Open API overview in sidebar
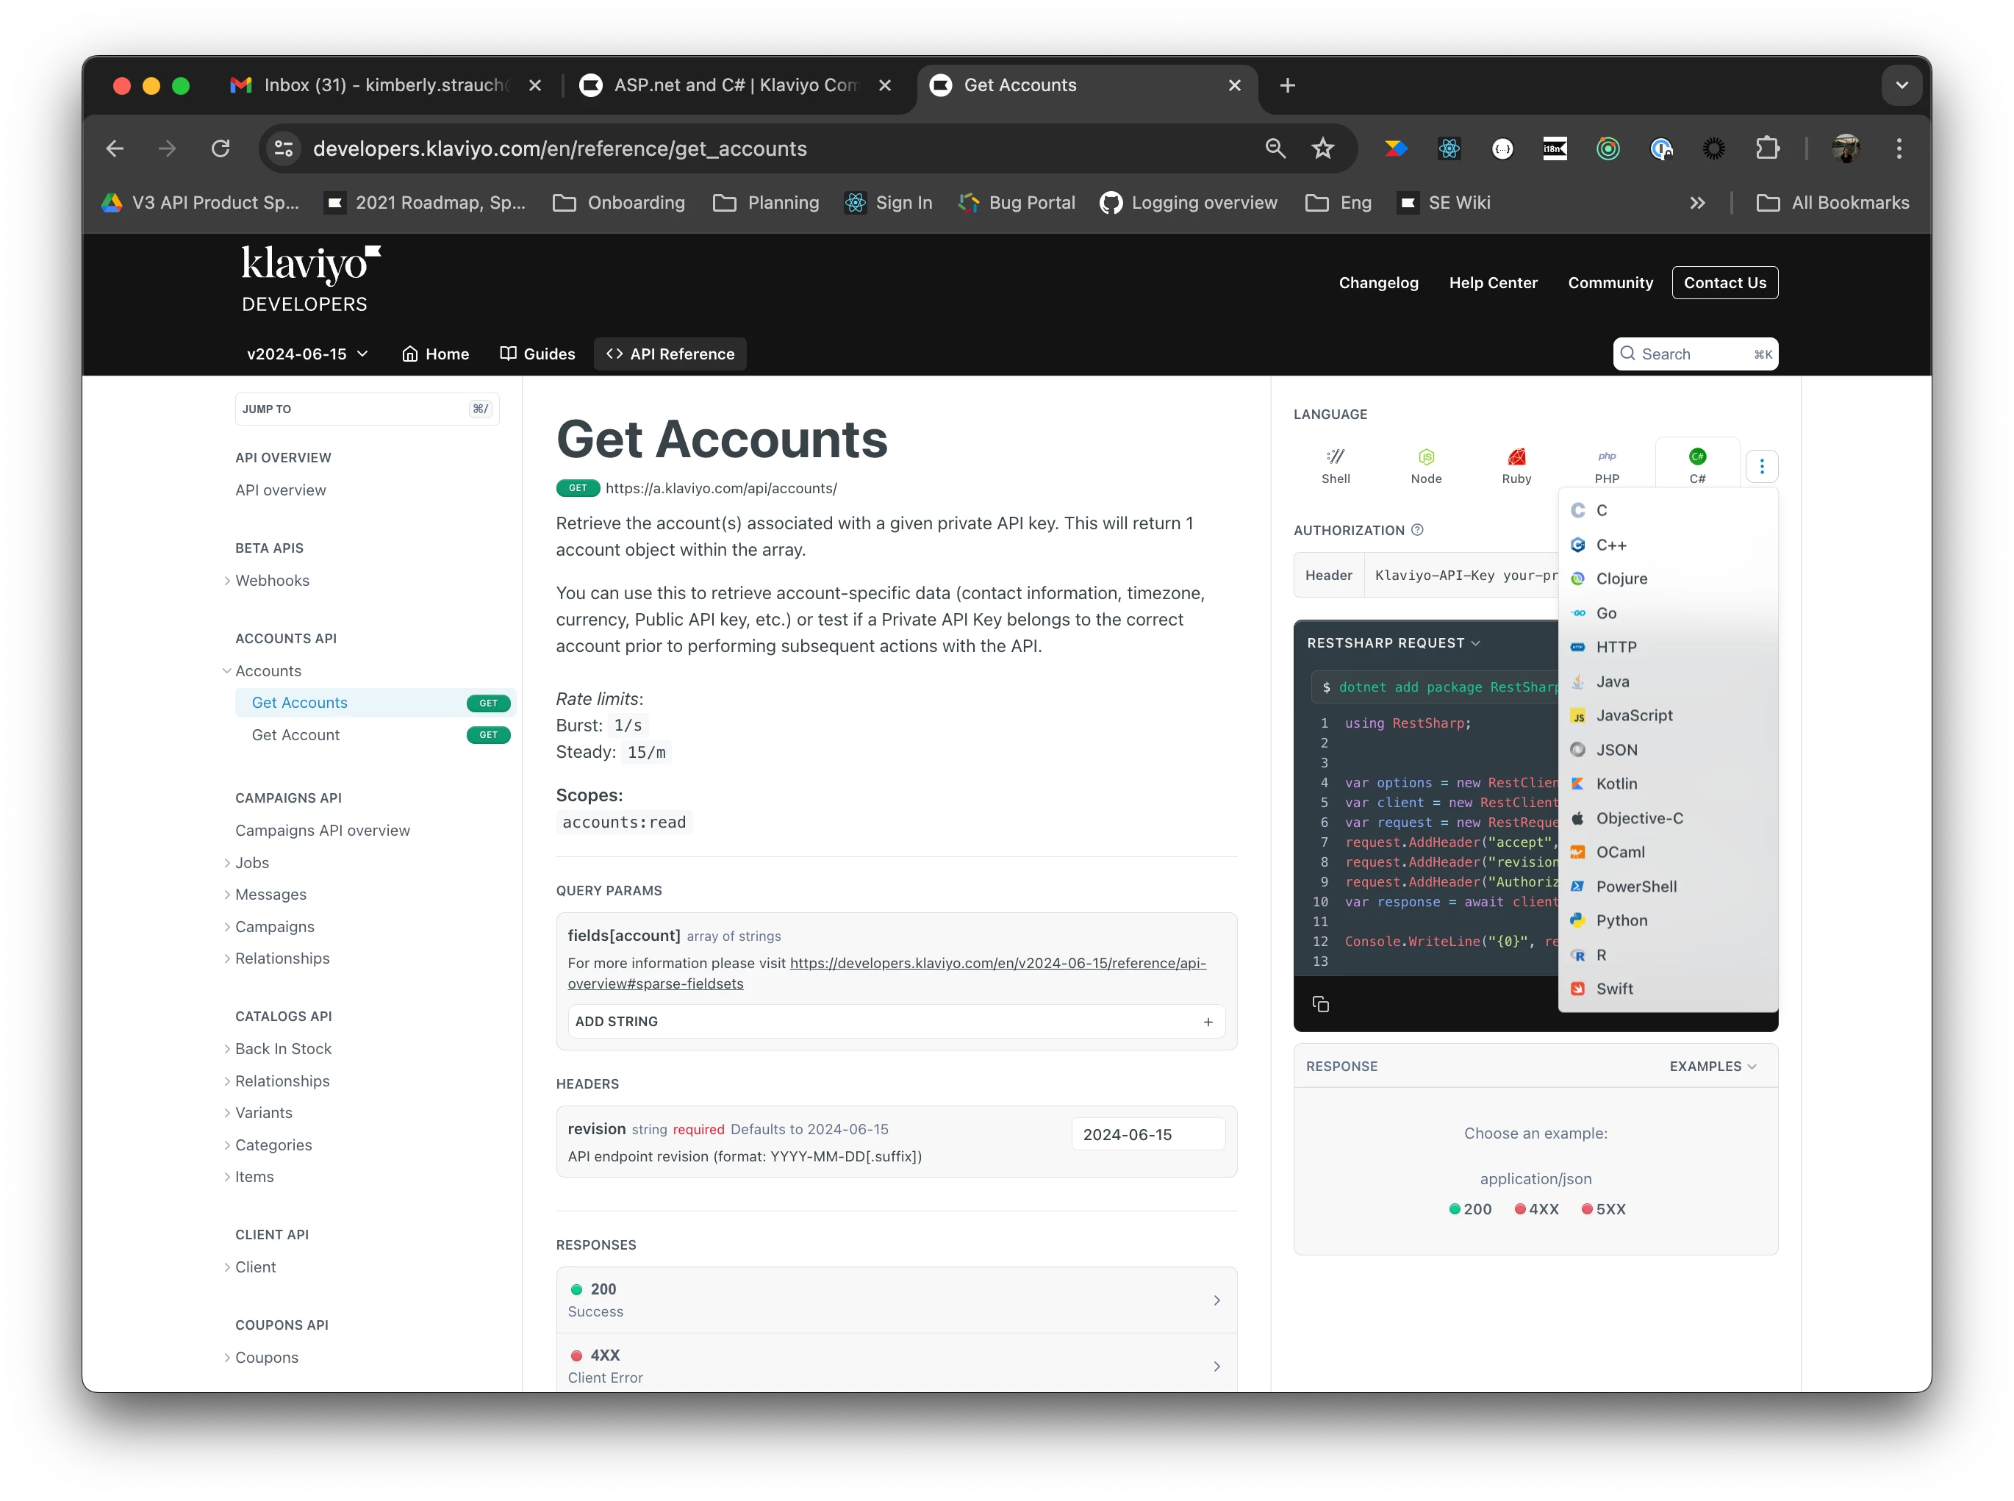The height and width of the screenshot is (1501, 2014). pos(280,490)
